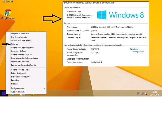The width and height of the screenshot is (162, 122).
Task: Click the 3,95 GB memory value
Action: click(x=94, y=31)
